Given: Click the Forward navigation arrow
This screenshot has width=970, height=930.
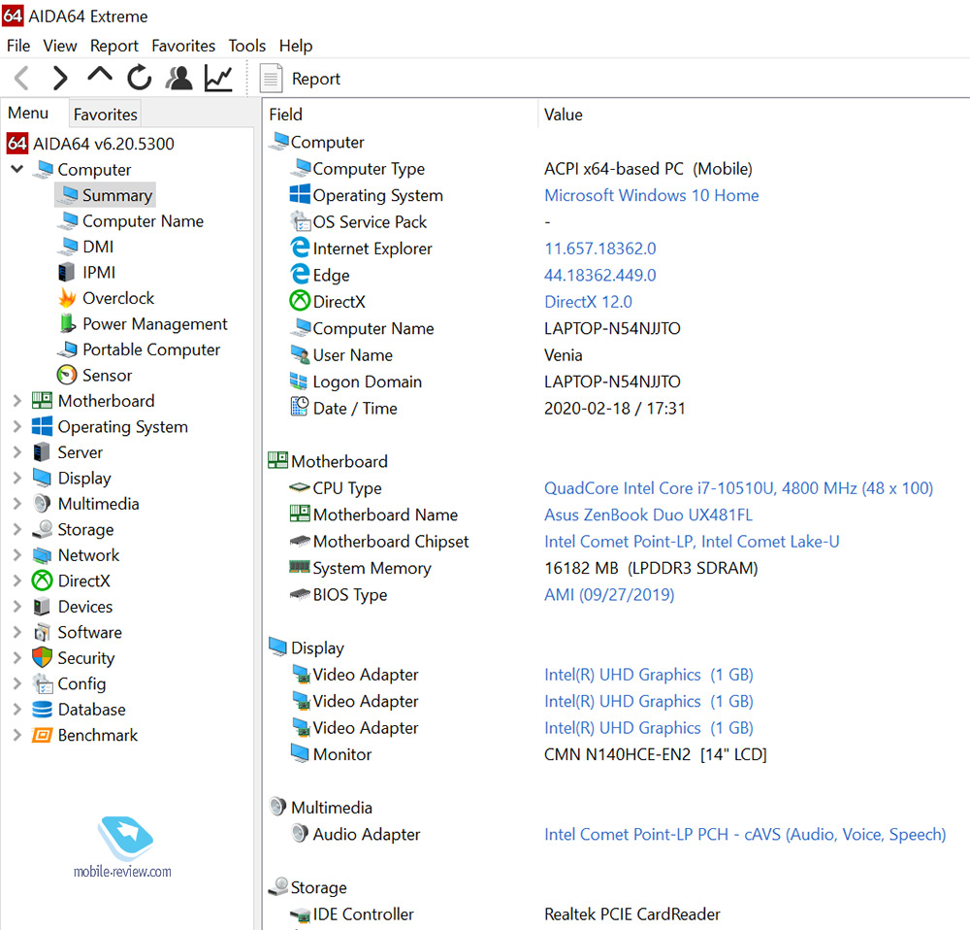Looking at the screenshot, I should click(x=59, y=79).
